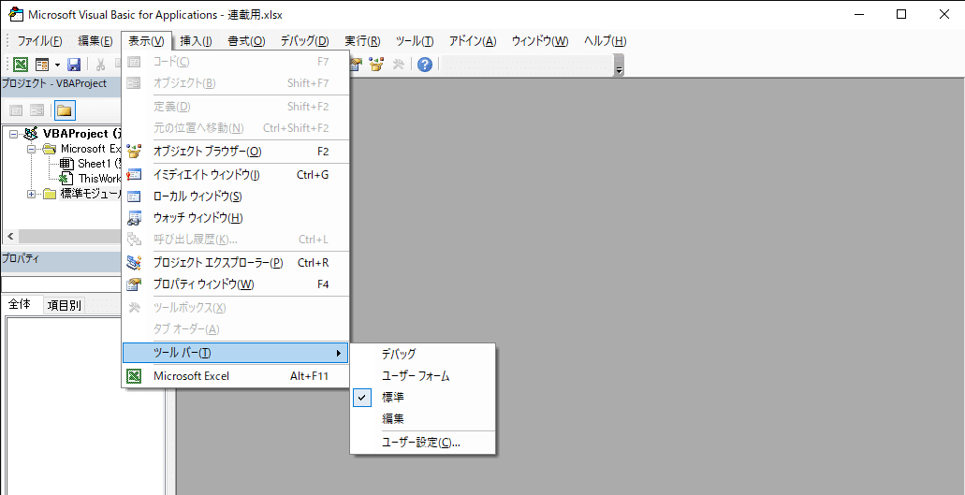965x495 pixels.
Task: Maximize the VBA editor window
Action: point(901,15)
